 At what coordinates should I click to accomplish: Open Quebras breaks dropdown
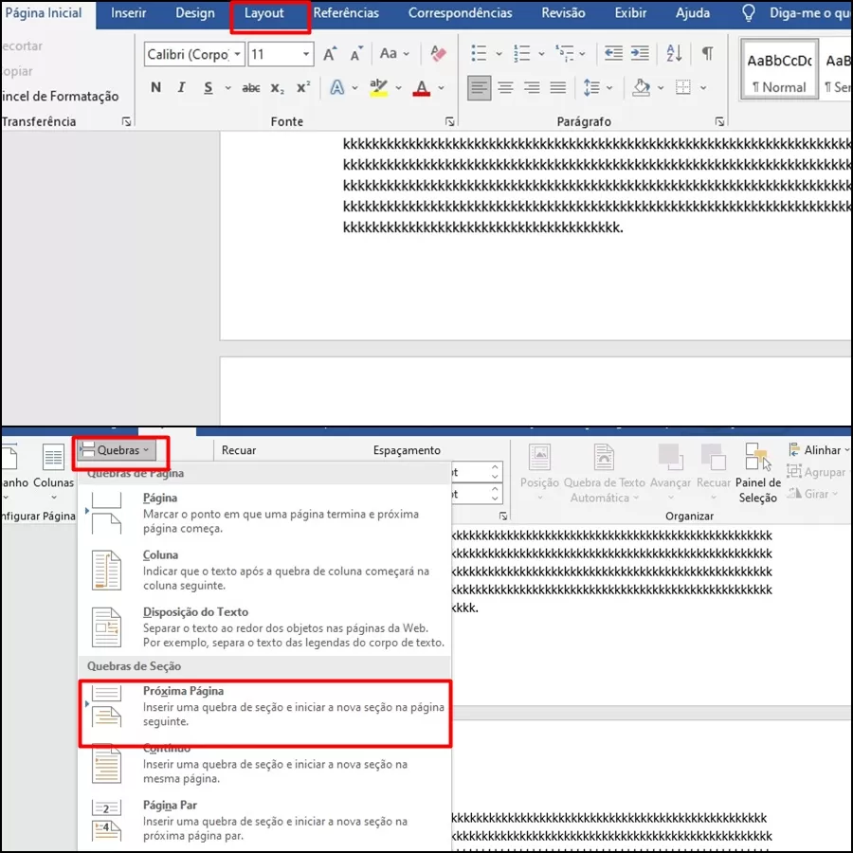tap(117, 450)
